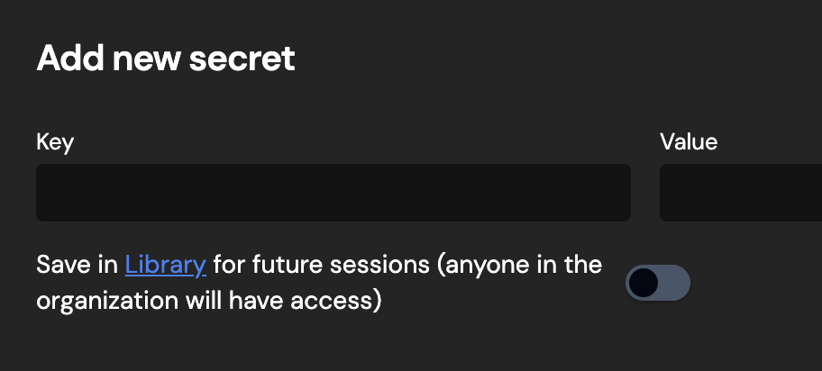The height and width of the screenshot is (371, 822).
Task: Click the word 'secret' in the title
Action: [x=242, y=59]
